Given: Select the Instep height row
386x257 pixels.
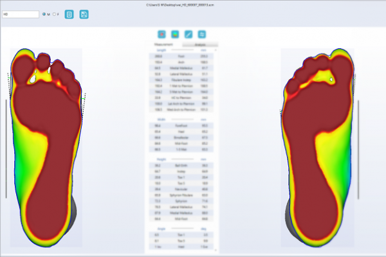Looking at the screenshot, I should pyautogui.click(x=181, y=172).
